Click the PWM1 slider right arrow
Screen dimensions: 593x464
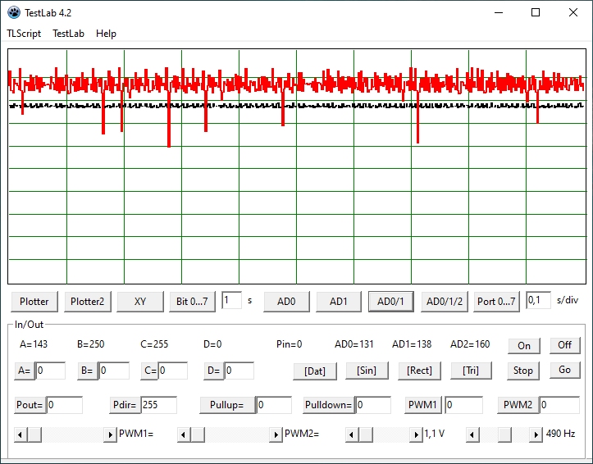[110, 434]
